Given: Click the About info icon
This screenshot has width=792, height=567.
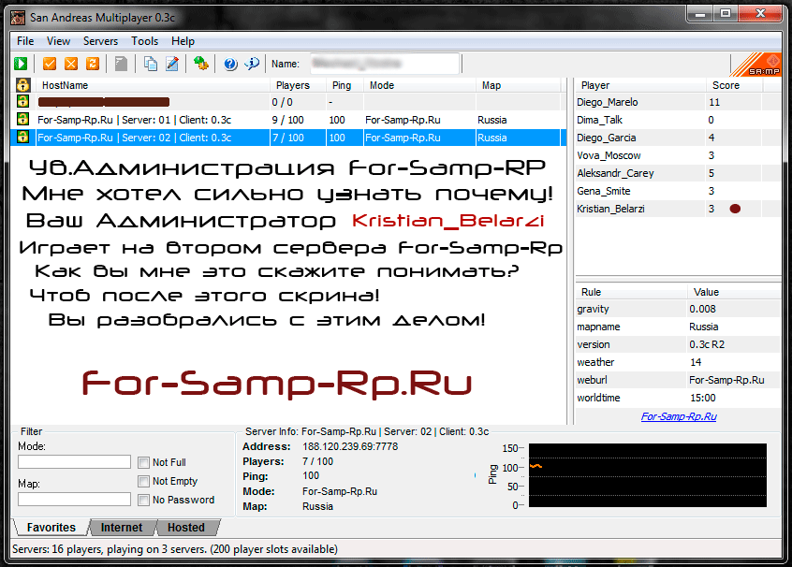Looking at the screenshot, I should (x=252, y=64).
